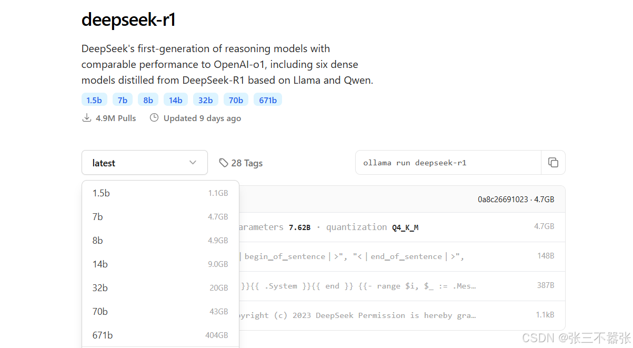Copy the ollama run deepseek-r1 command

pyautogui.click(x=553, y=163)
